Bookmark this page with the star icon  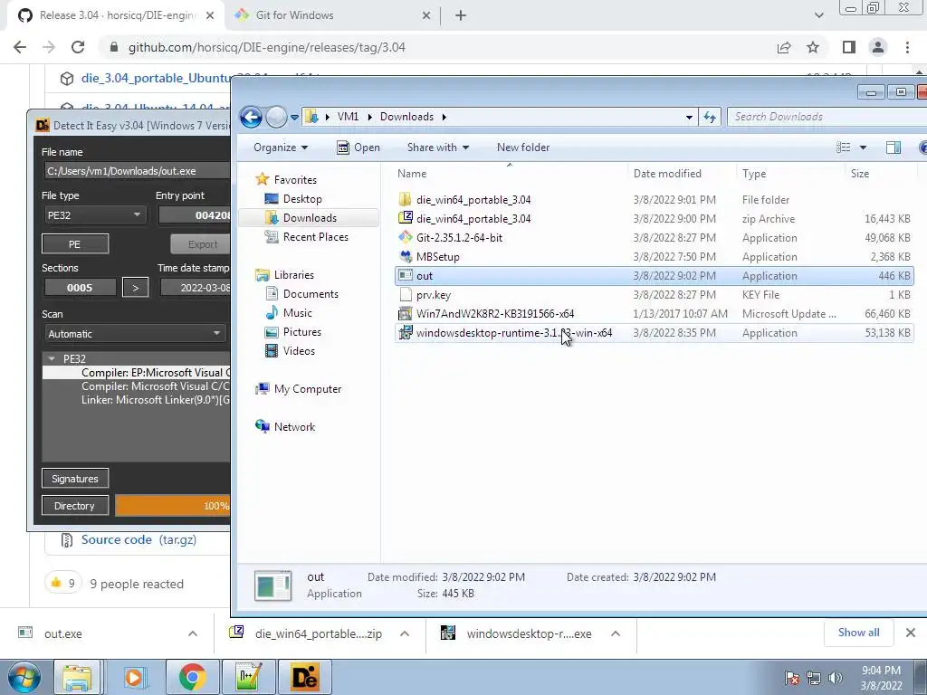[813, 47]
